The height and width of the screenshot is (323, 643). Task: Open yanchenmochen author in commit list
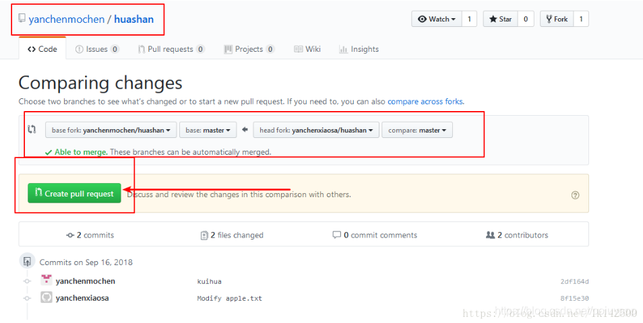86,281
